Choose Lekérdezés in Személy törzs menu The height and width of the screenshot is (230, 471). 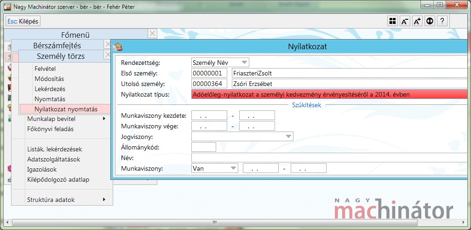tap(50, 89)
